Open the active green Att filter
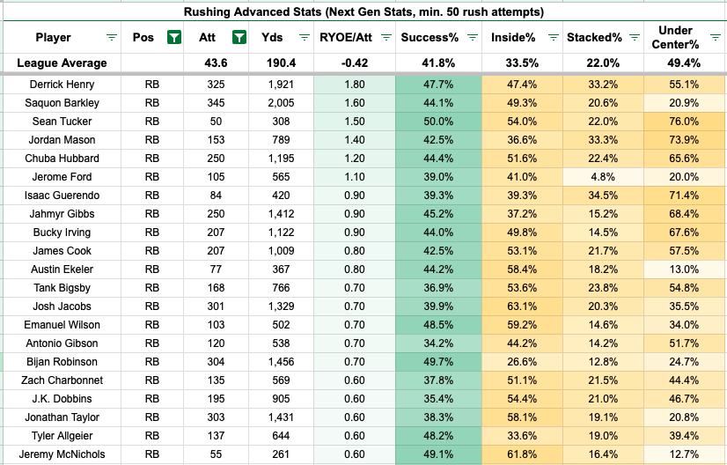This screenshot has height=465, width=727. pyautogui.click(x=239, y=38)
